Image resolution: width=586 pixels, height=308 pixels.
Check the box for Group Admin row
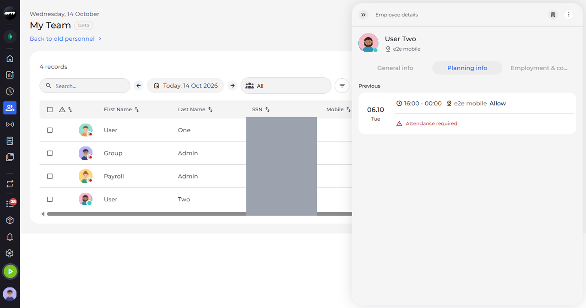(50, 153)
